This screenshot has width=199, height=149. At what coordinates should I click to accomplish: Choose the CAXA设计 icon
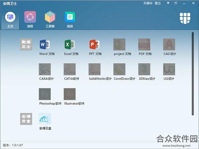click(45, 69)
